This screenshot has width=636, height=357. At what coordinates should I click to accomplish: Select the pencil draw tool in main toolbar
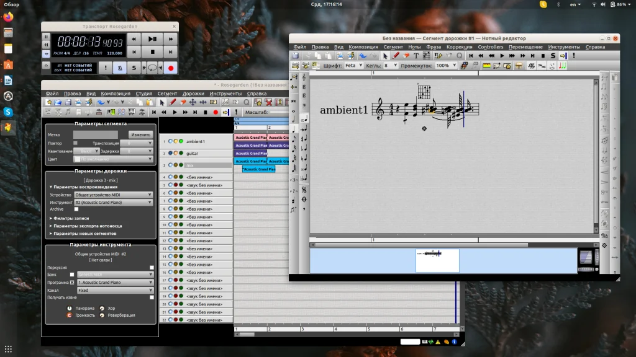(173, 102)
